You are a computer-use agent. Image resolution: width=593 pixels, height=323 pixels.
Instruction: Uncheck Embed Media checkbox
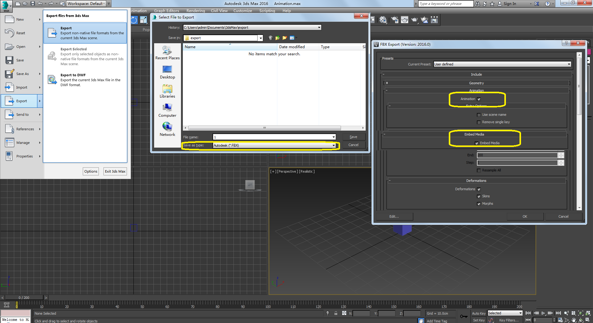tap(477, 143)
